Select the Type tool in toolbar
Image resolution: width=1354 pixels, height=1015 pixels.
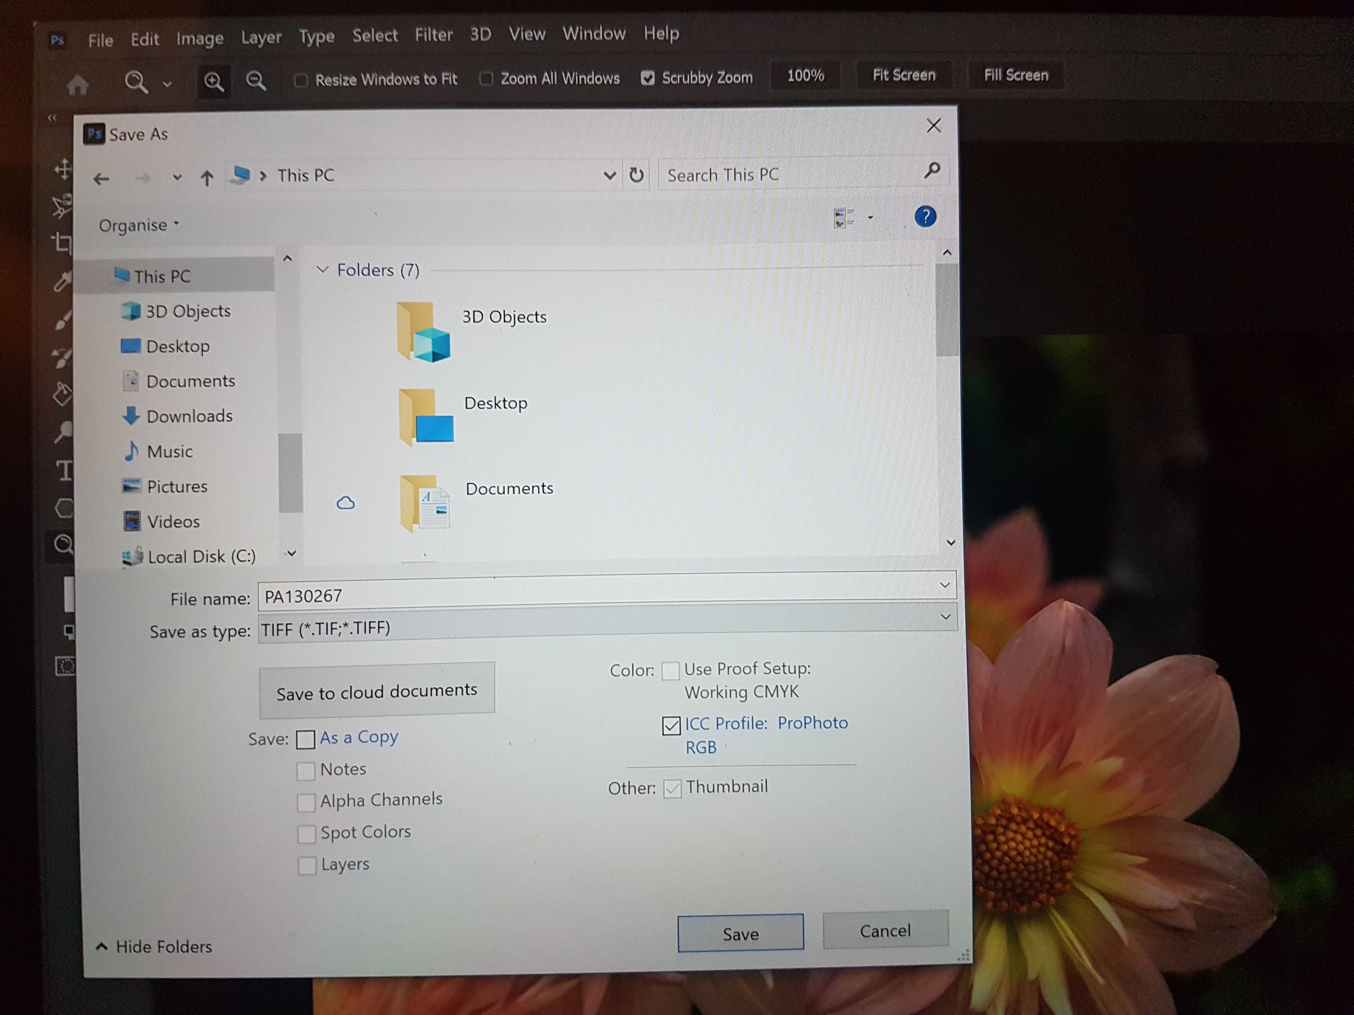pos(64,471)
